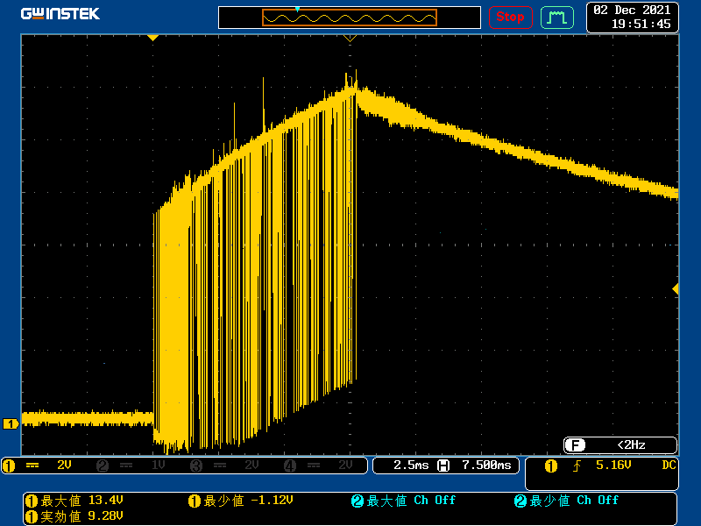Click the dimmed channel 4 badge
Image resolution: width=701 pixels, height=526 pixels.
click(x=290, y=466)
